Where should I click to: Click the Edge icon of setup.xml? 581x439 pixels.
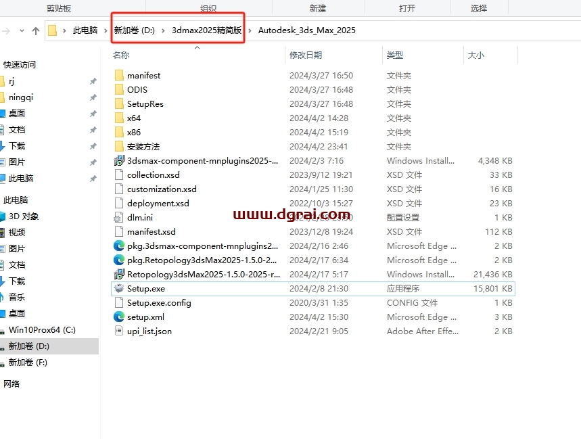pos(119,317)
